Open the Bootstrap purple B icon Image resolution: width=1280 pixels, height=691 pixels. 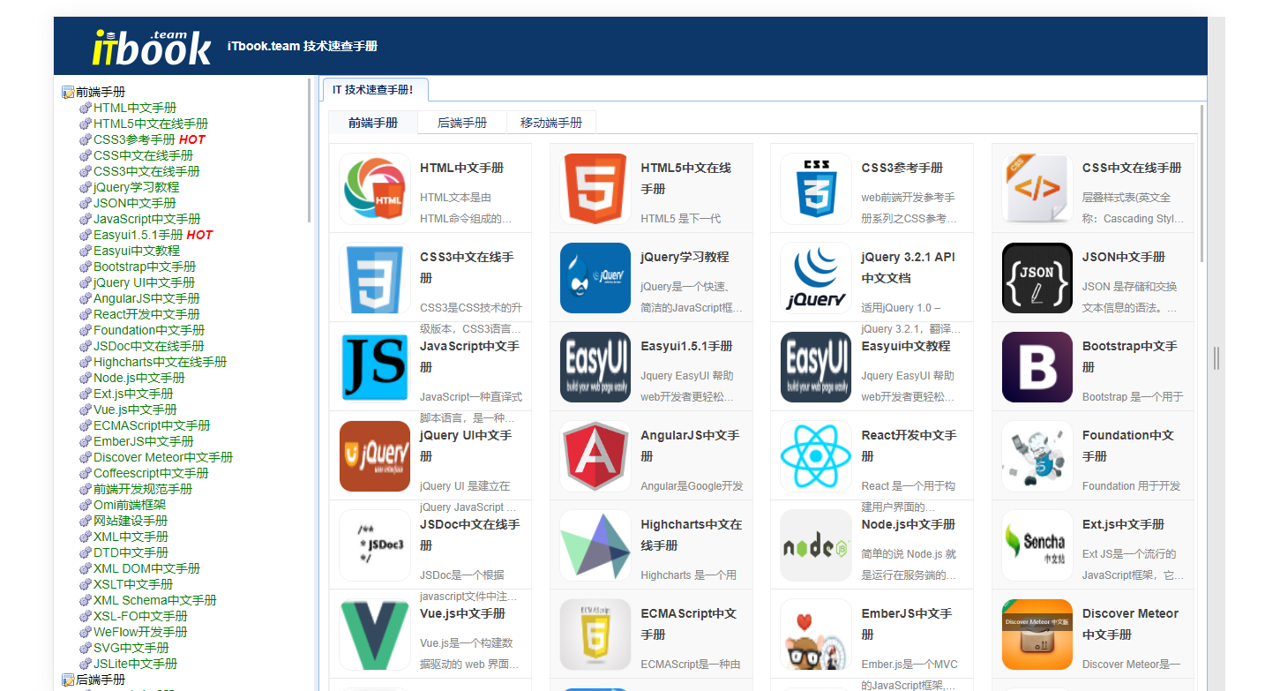click(1037, 368)
